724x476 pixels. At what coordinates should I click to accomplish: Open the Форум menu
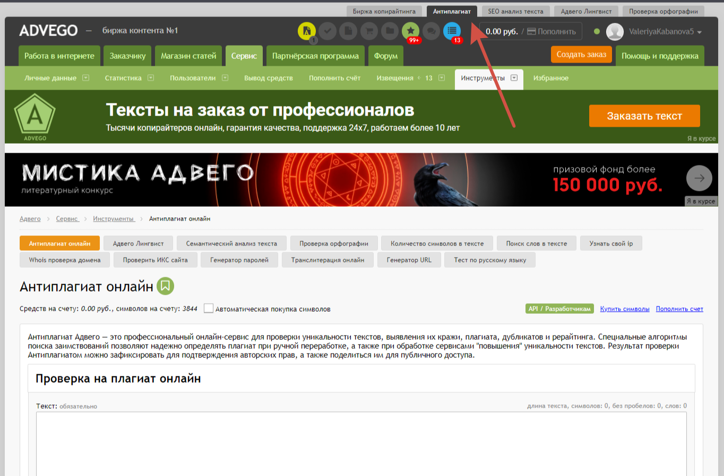385,56
